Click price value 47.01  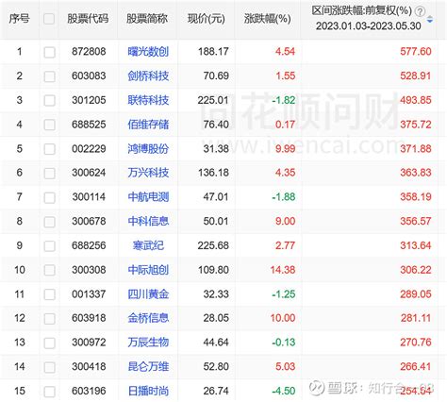click(x=216, y=197)
